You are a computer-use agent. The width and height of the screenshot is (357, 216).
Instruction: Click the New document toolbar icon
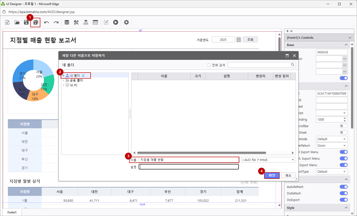click(8, 23)
